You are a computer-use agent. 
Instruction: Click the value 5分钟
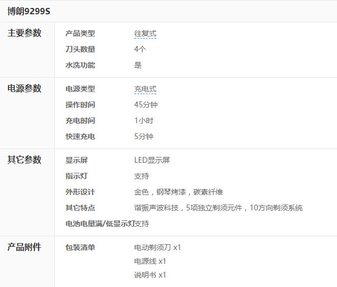tap(144, 136)
